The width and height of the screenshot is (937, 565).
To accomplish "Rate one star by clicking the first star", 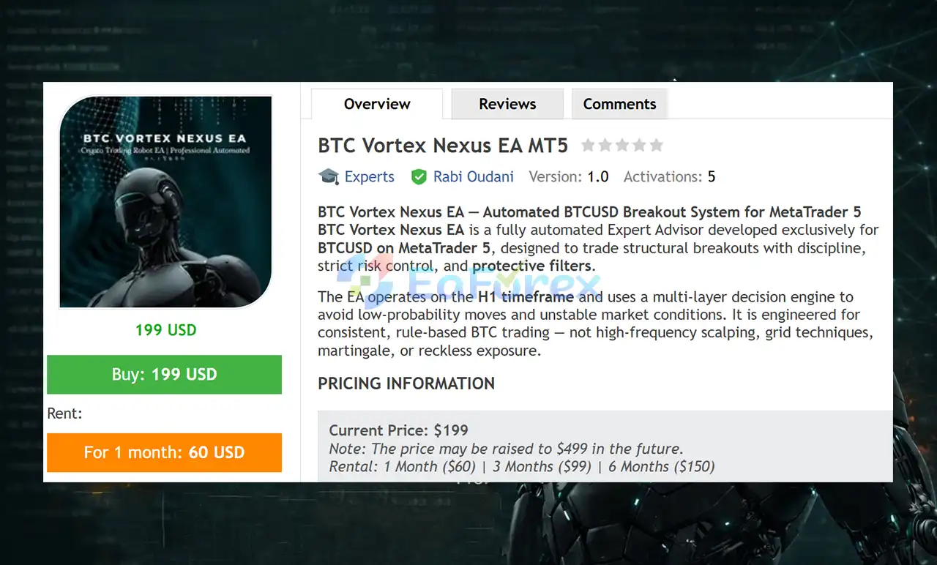I will [588, 145].
